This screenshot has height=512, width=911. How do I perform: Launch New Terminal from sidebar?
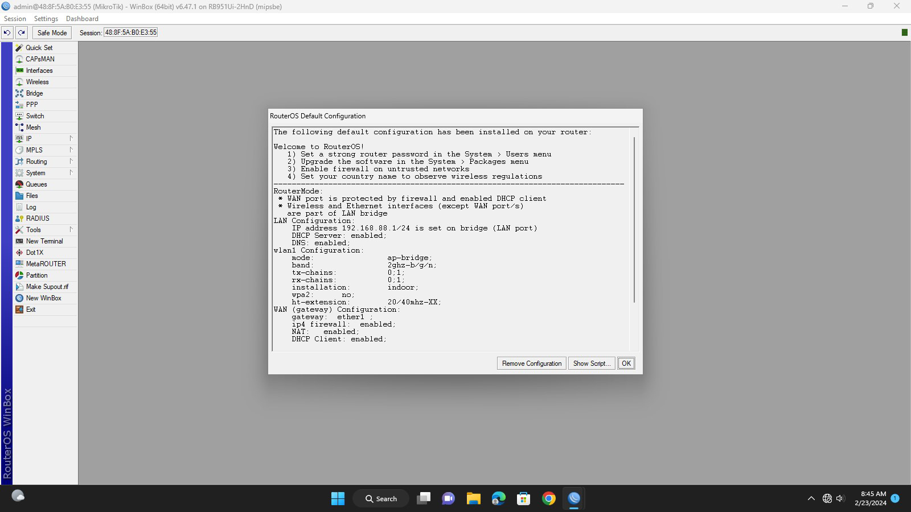point(45,241)
